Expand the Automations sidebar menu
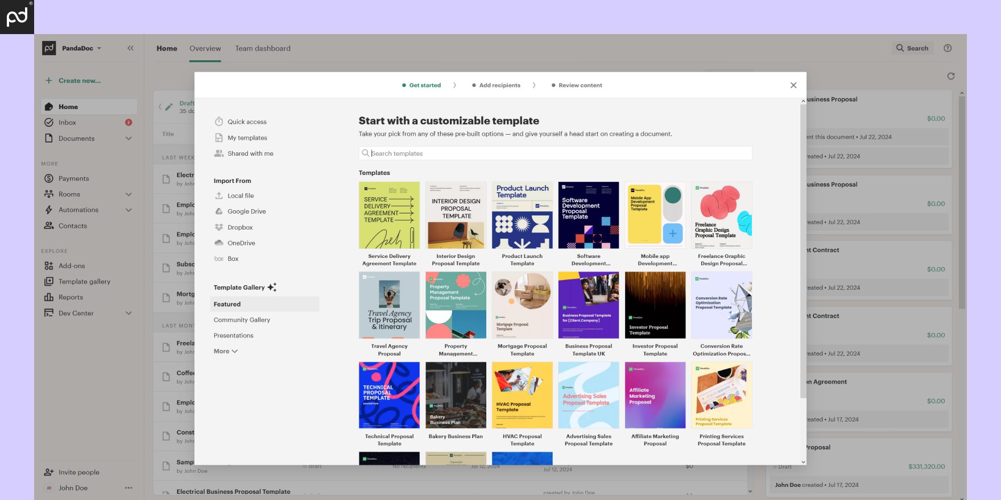The image size is (1001, 500). [x=129, y=210]
